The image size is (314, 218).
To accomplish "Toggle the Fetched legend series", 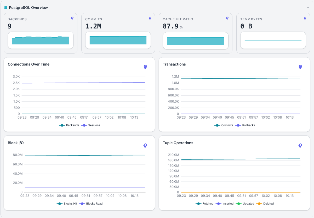I will 205,204.
